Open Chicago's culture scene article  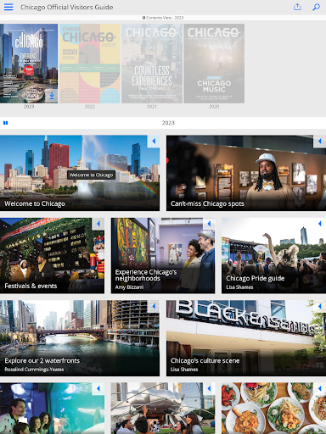click(x=246, y=338)
